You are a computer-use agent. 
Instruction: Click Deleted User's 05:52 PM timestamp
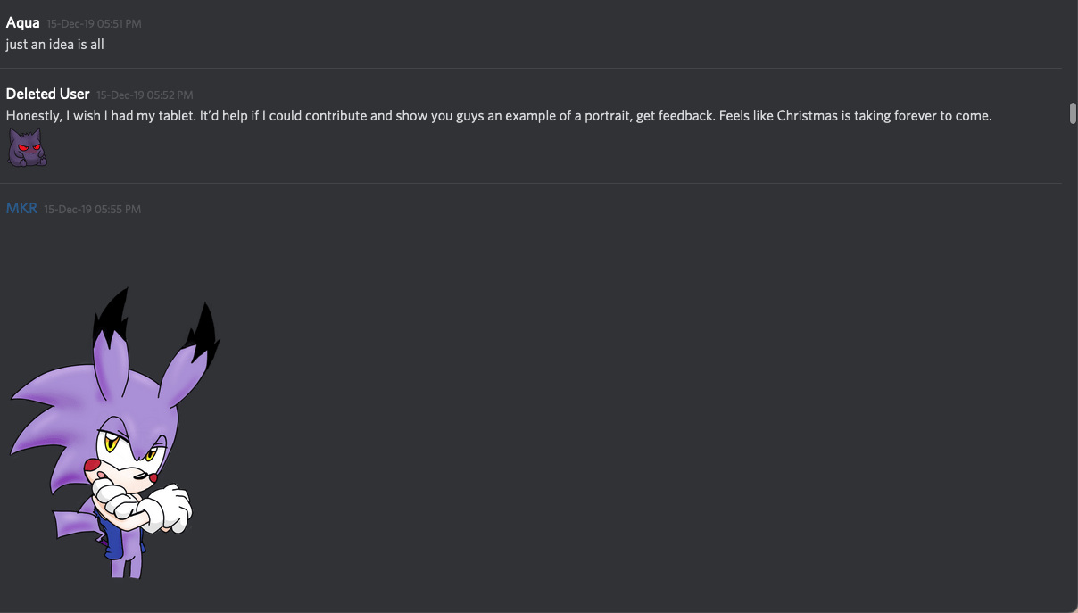pos(145,95)
